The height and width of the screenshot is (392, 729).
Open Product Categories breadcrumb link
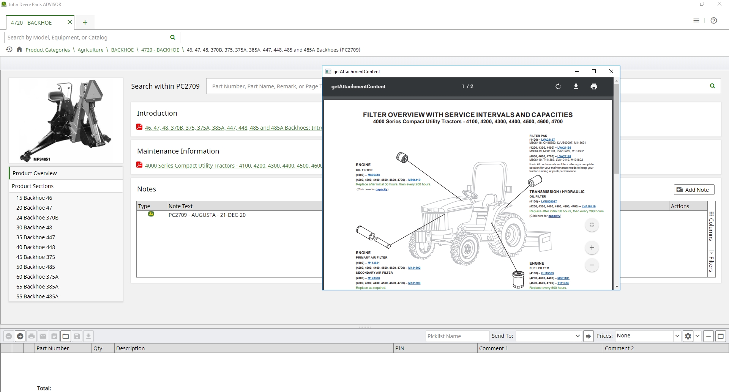click(48, 50)
